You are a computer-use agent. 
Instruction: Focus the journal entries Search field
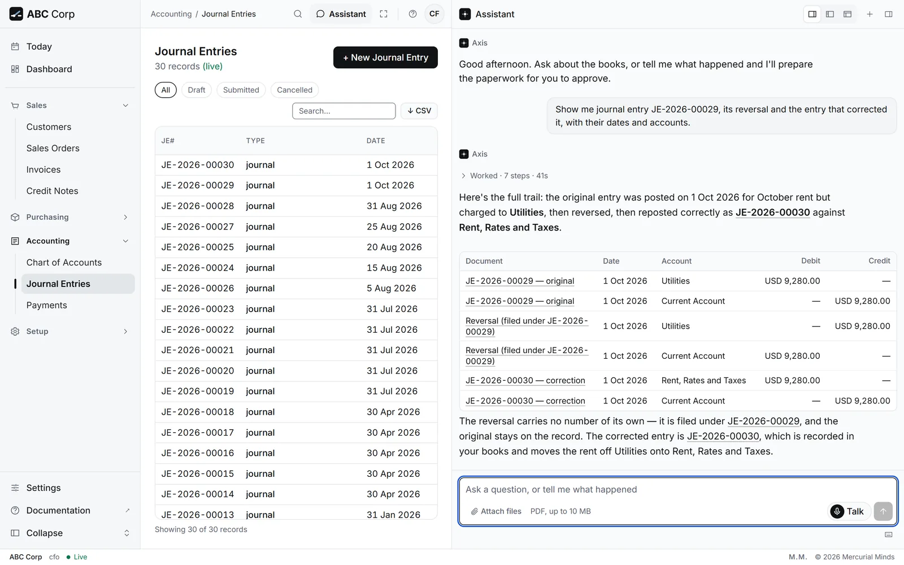tap(344, 111)
